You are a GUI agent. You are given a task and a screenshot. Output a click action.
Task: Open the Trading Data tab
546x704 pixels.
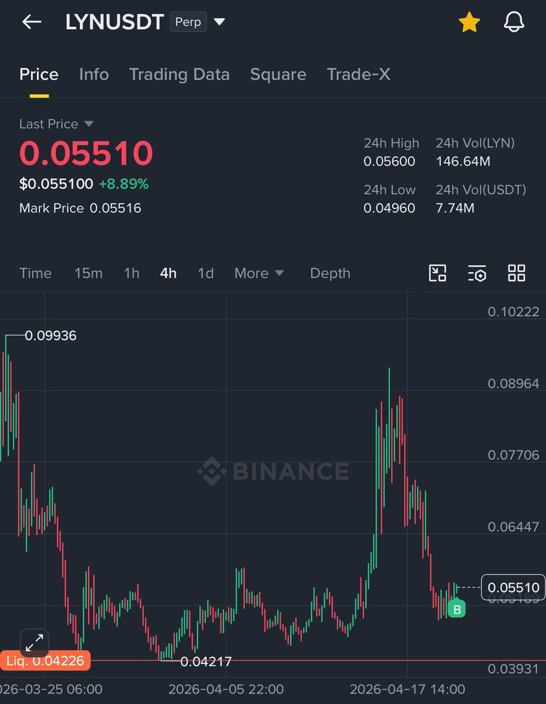click(x=179, y=75)
